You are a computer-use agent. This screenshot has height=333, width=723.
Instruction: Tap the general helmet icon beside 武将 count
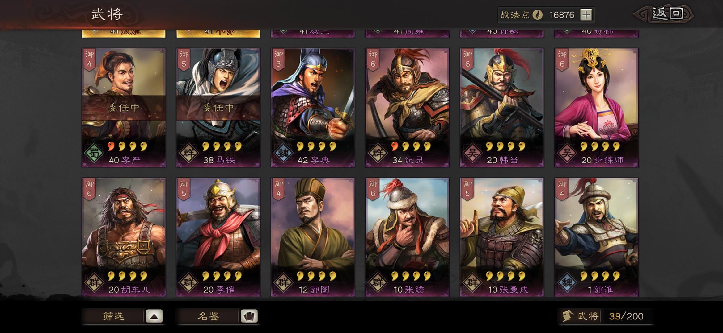click(x=568, y=316)
